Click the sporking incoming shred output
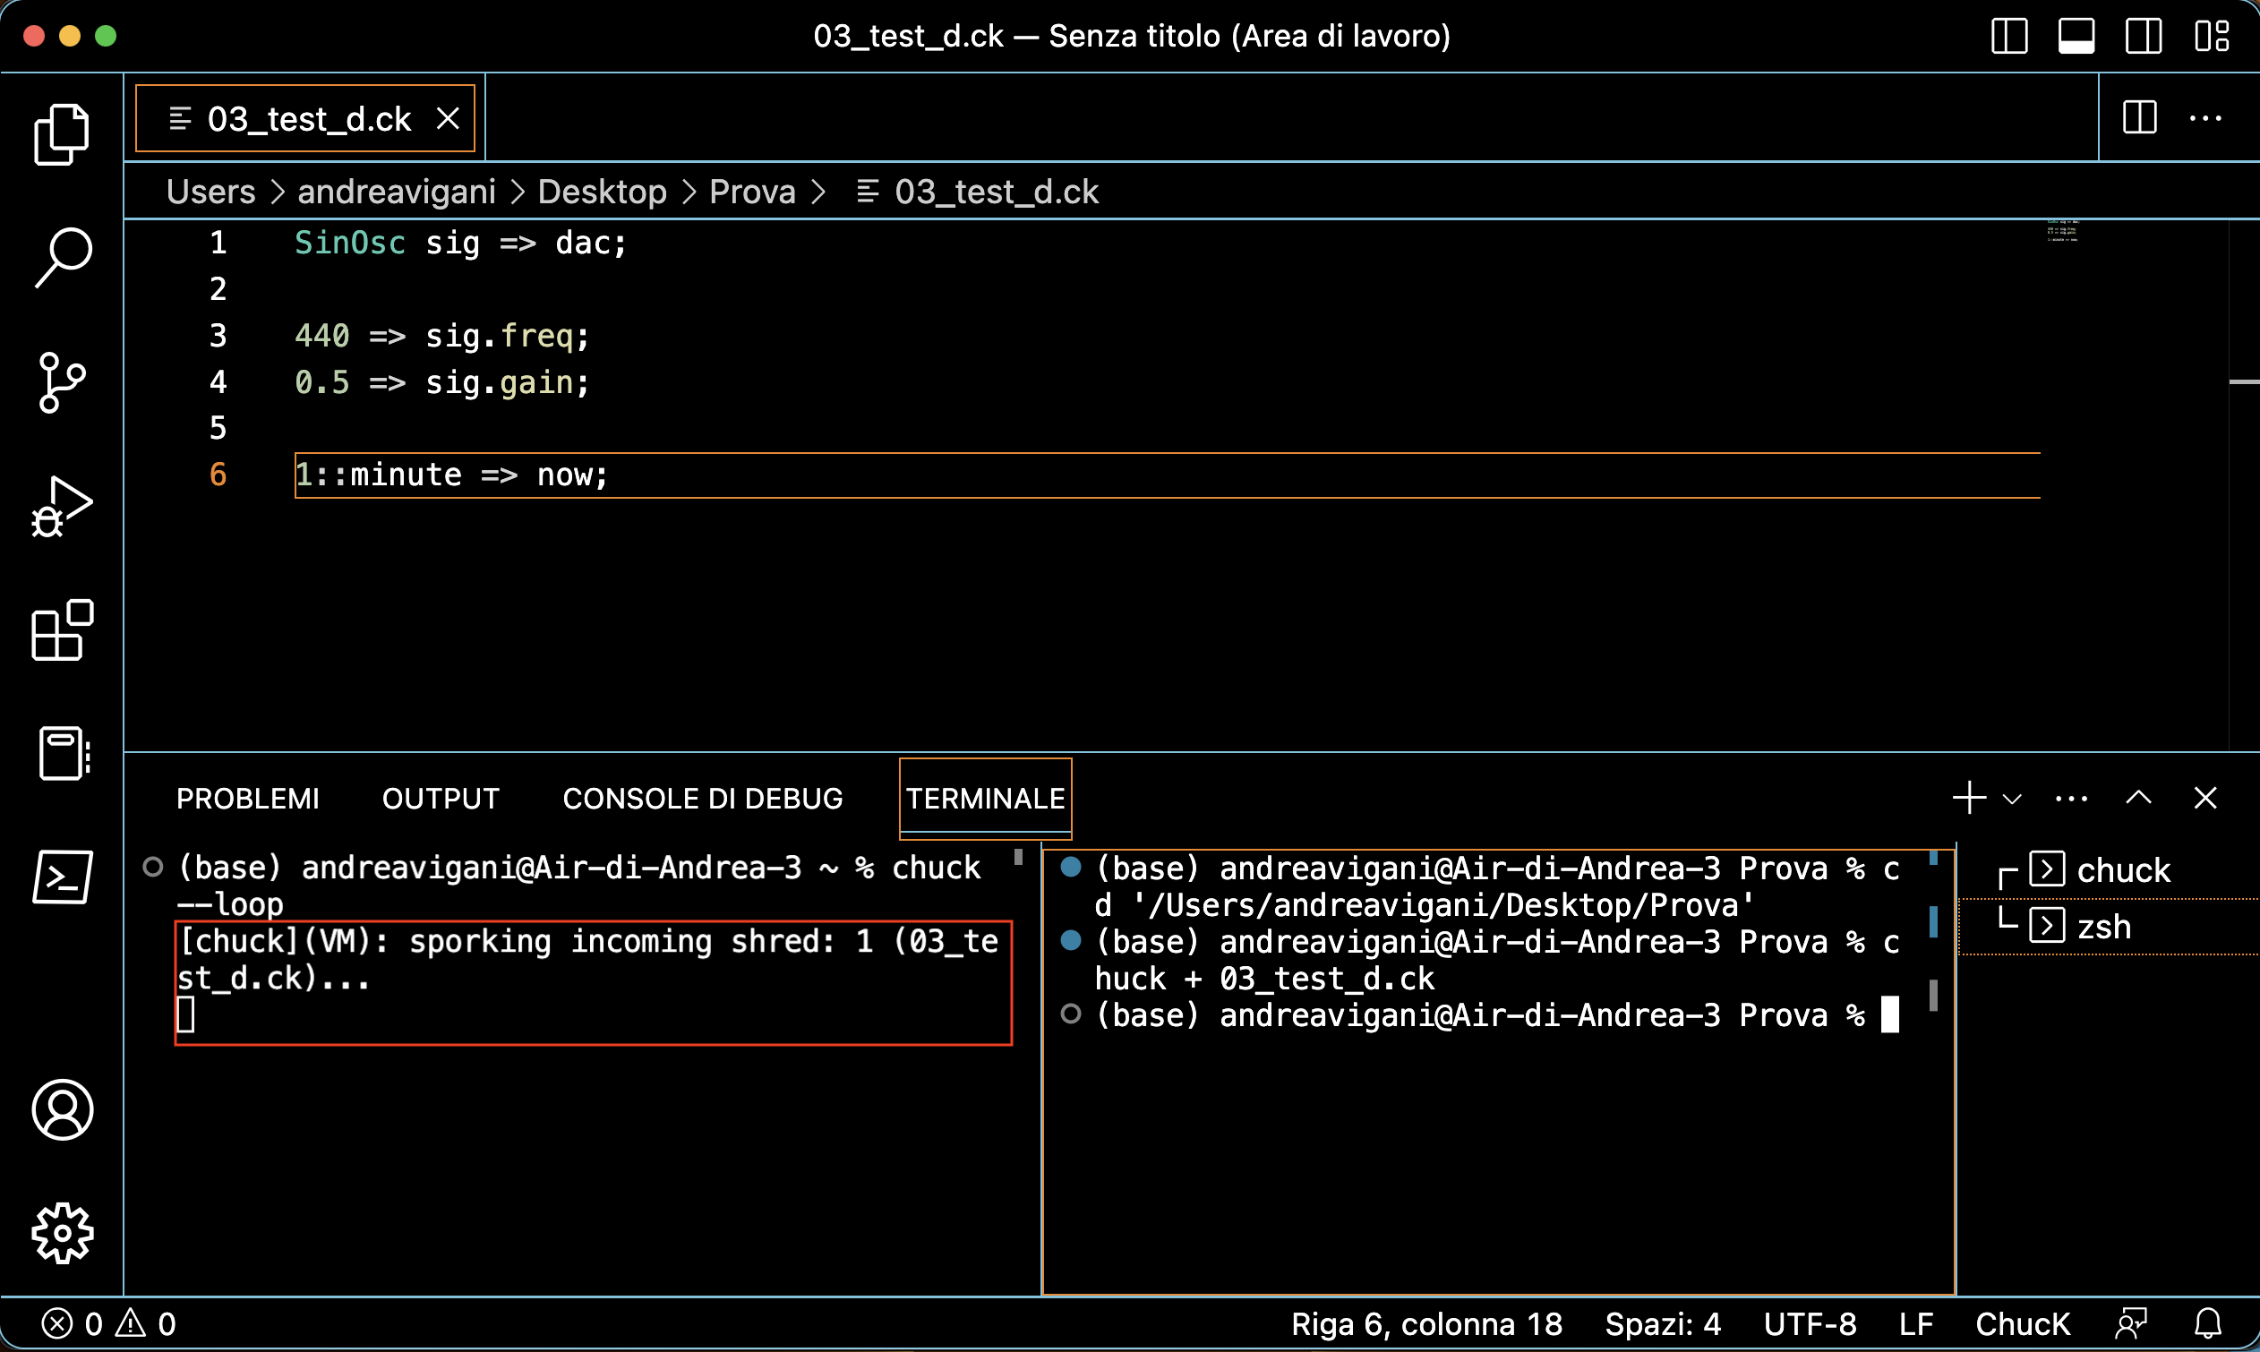This screenshot has width=2260, height=1352. [x=587, y=959]
